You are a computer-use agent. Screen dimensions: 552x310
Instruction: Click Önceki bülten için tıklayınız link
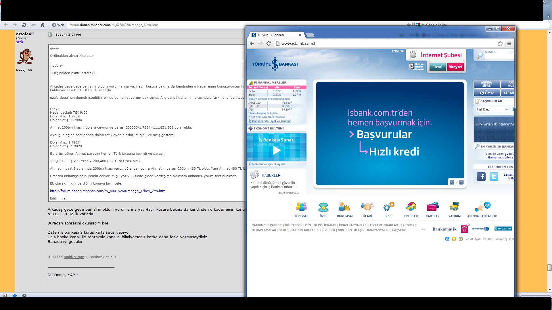click(267, 164)
